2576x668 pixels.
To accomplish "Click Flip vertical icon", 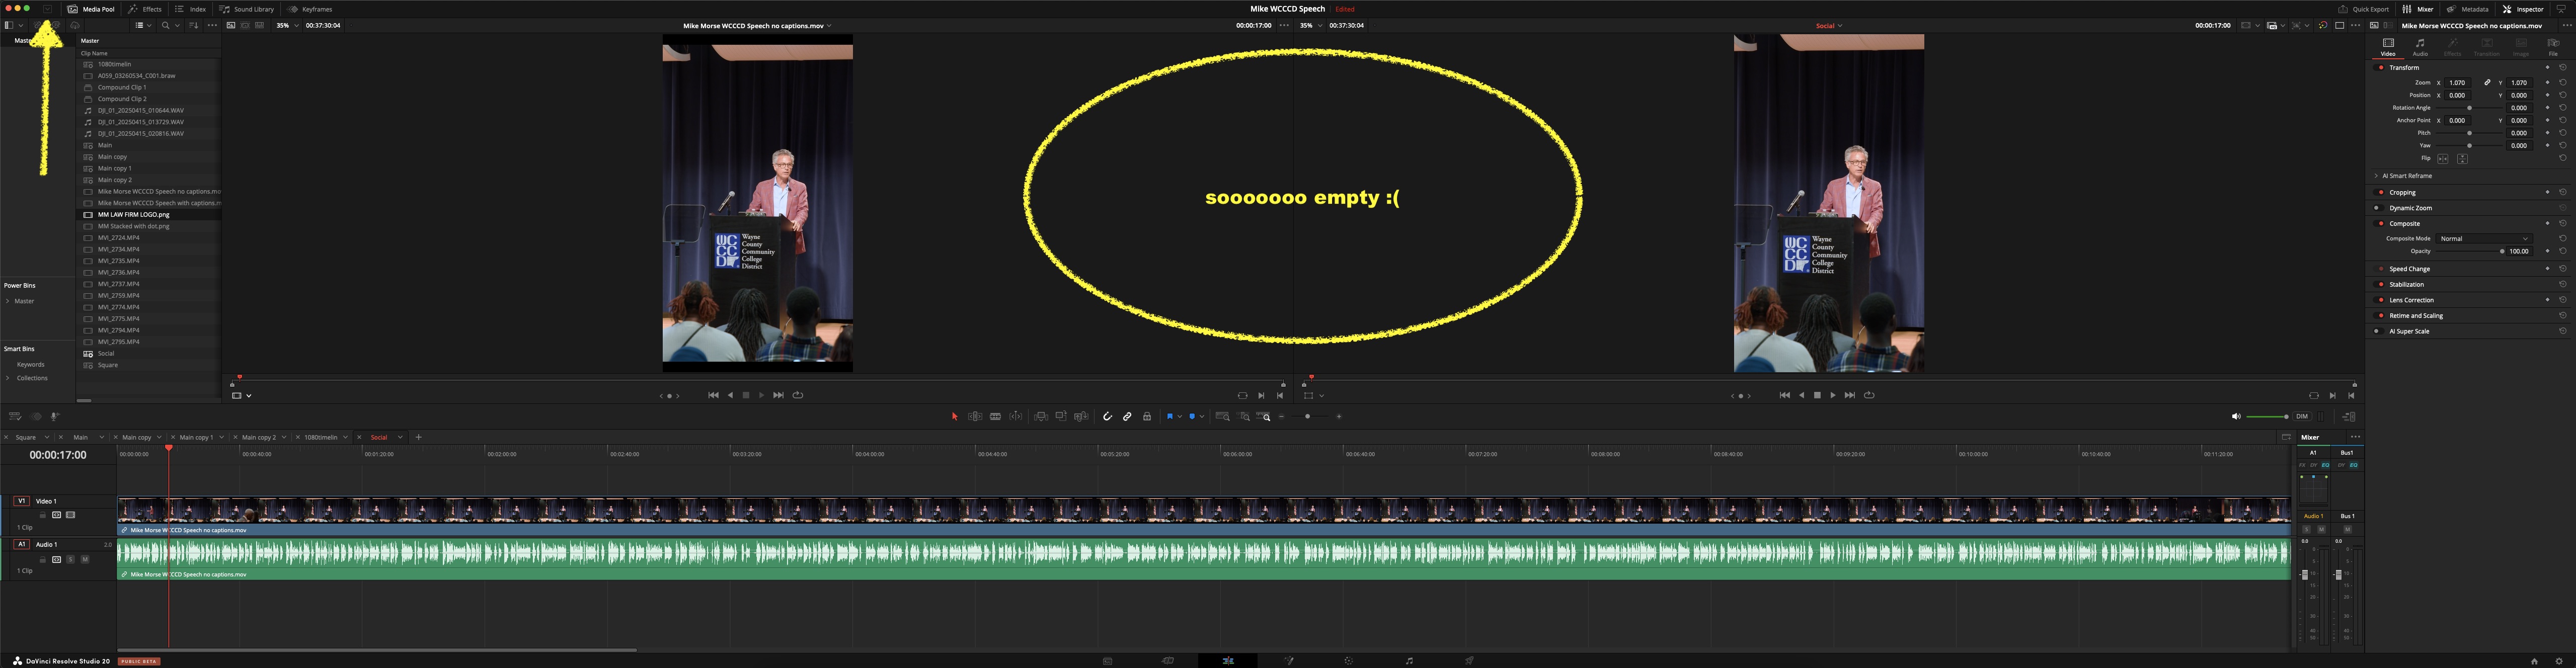I will (2462, 159).
